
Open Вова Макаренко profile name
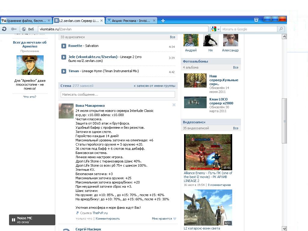click(x=90, y=106)
